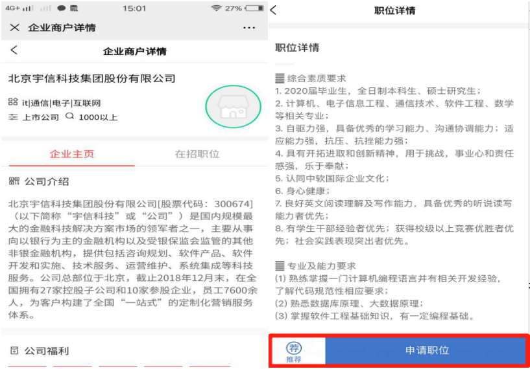Switch to the 企业主页 tab
Viewport: 530px width, 369px height.
coord(71,154)
